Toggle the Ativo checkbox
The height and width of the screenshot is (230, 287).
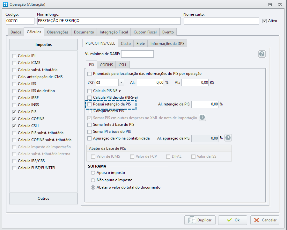[264, 21]
